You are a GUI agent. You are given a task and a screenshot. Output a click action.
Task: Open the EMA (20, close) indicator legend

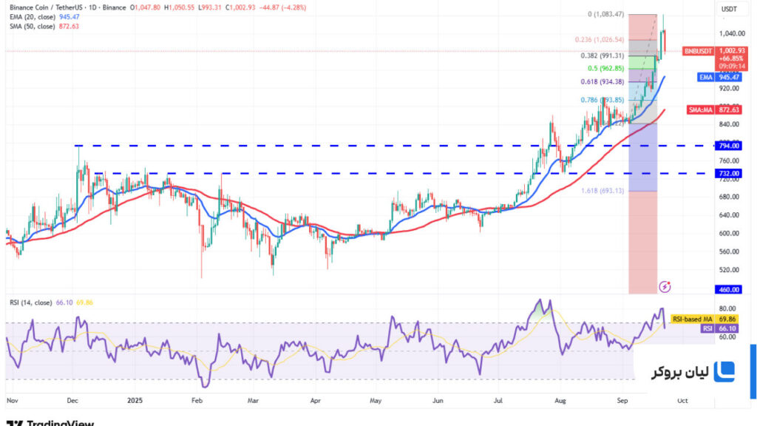pos(33,17)
